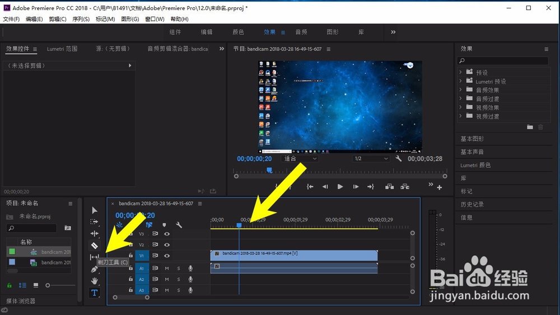Step forward one frame
This screenshot has height=315, width=560.
356,186
